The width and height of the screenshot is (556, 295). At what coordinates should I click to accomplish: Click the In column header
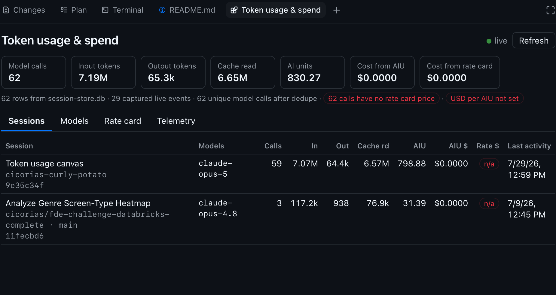(x=314, y=146)
